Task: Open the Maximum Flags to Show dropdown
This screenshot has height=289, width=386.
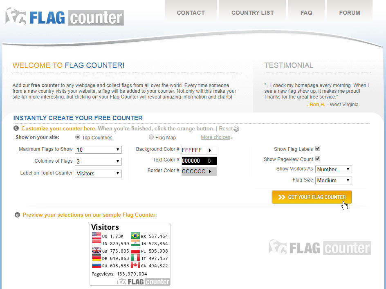Action: pos(98,150)
